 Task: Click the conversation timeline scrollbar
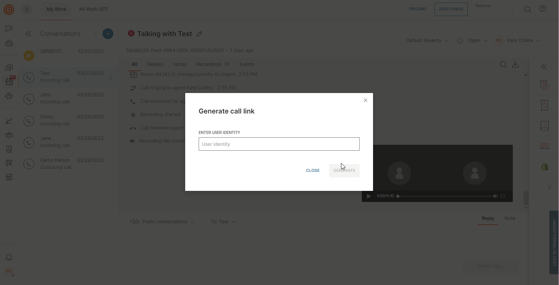point(526,198)
